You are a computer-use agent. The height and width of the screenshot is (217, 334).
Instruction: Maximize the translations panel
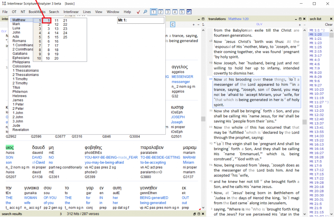click(x=300, y=19)
